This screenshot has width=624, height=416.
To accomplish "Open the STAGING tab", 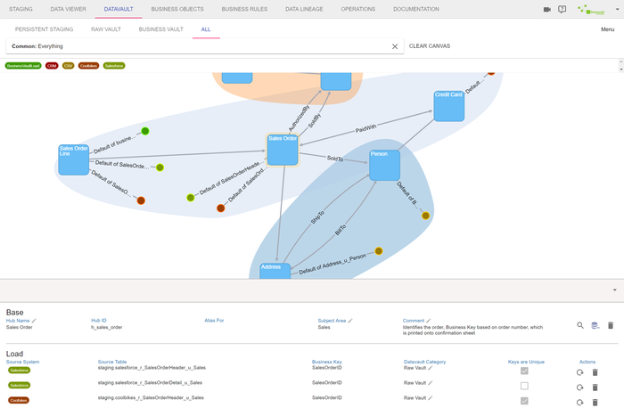I will 21,9.
